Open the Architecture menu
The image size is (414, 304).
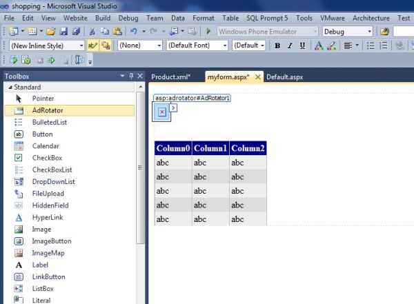(371, 18)
